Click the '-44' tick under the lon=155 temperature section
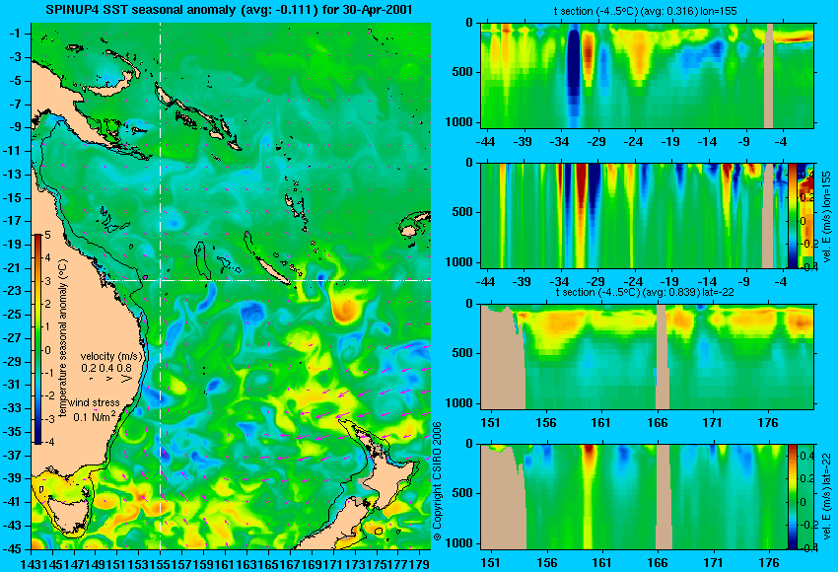Screen dimensions: 838x572 point(485,142)
